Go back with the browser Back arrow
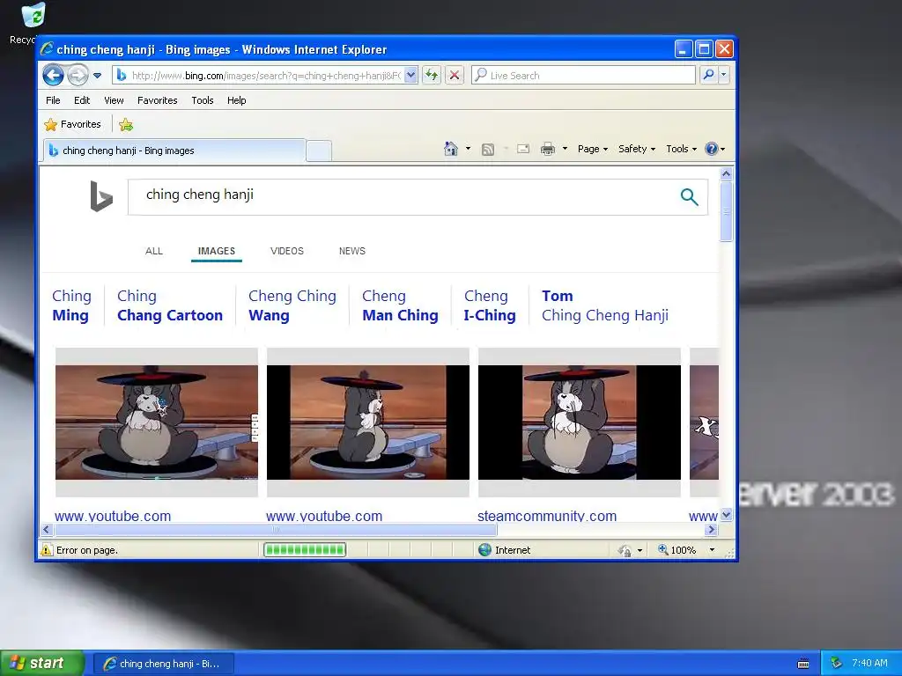 pos(53,75)
